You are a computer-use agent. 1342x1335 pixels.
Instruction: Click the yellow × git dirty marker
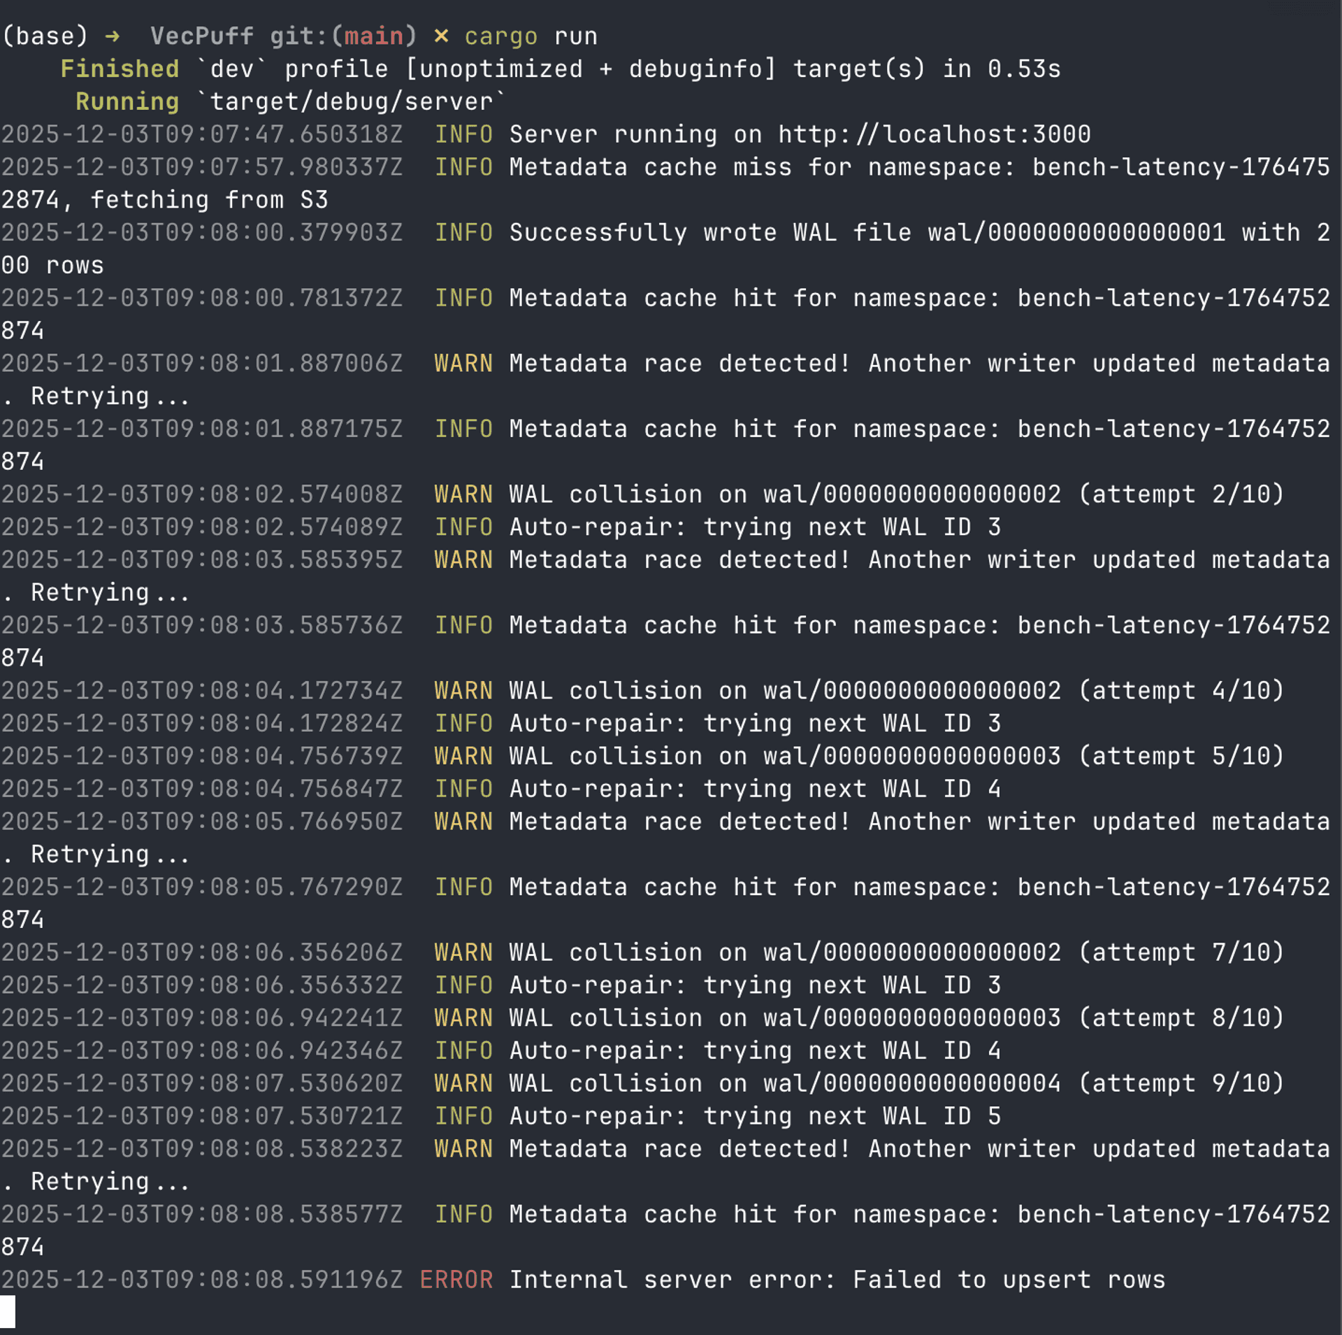[440, 36]
